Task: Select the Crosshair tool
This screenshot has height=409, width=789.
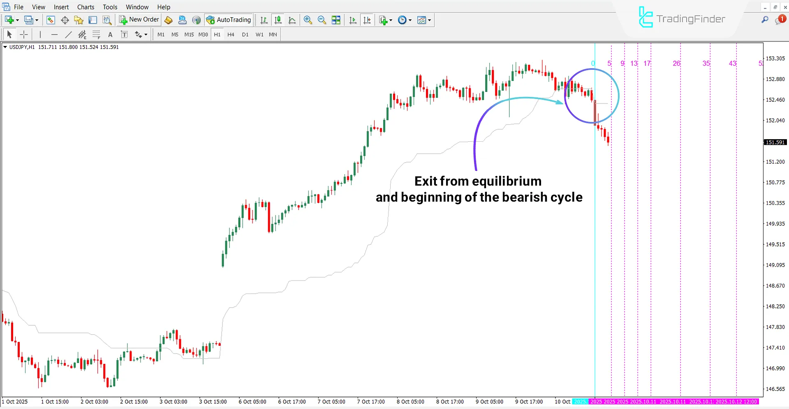Action: point(23,34)
